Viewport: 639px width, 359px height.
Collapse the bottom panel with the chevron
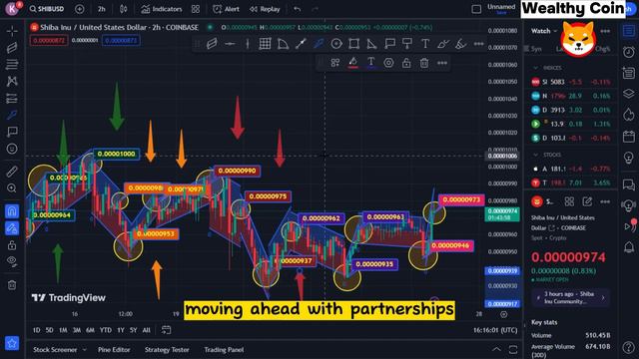[x=496, y=349]
